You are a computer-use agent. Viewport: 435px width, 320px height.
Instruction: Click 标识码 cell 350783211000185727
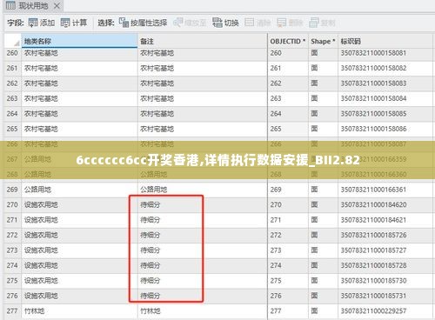(x=385, y=250)
